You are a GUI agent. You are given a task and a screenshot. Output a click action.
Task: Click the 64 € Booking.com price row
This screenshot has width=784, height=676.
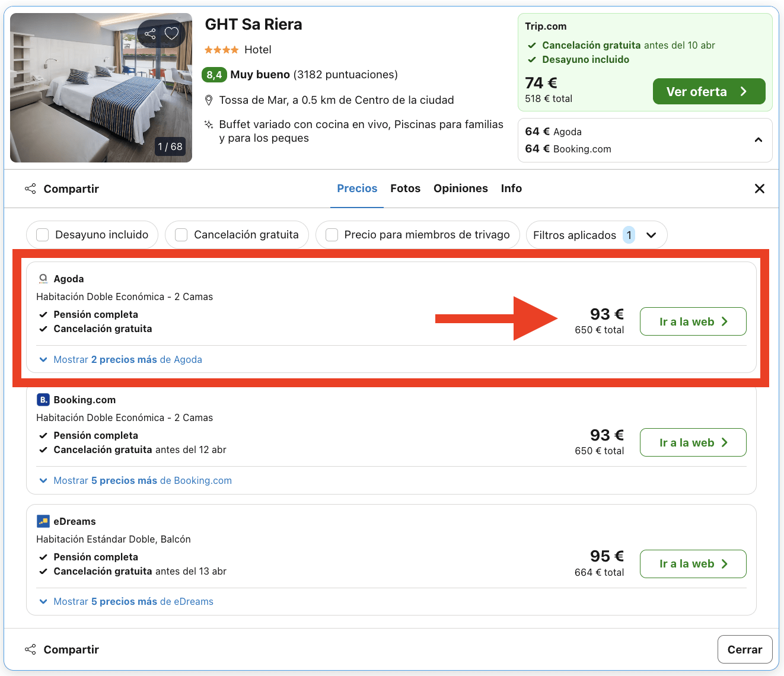[568, 149]
